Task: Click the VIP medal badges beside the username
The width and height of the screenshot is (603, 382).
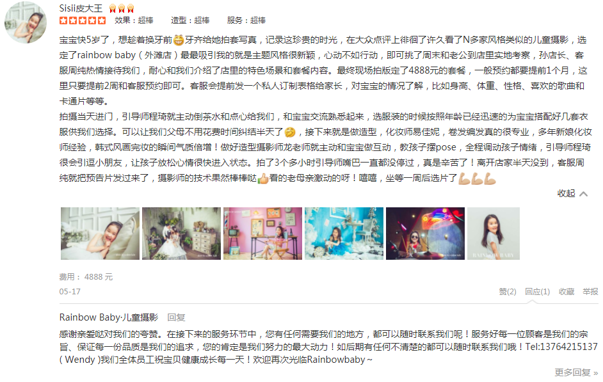Action: [x=122, y=8]
